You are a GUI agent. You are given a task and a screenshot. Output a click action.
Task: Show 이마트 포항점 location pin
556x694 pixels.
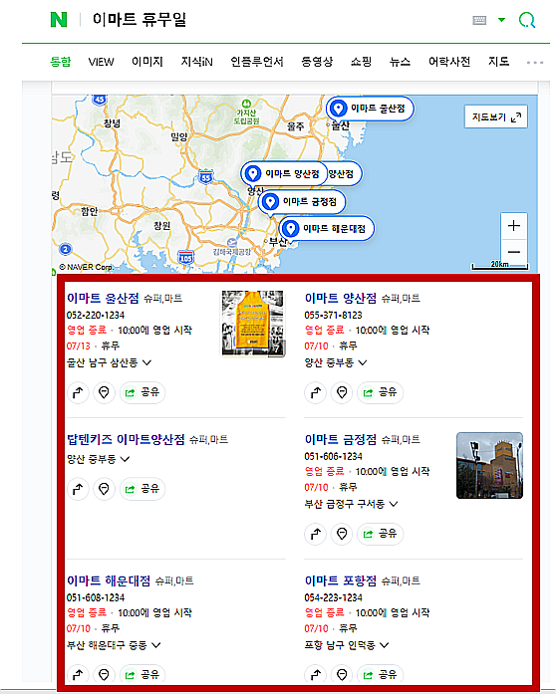(342, 674)
